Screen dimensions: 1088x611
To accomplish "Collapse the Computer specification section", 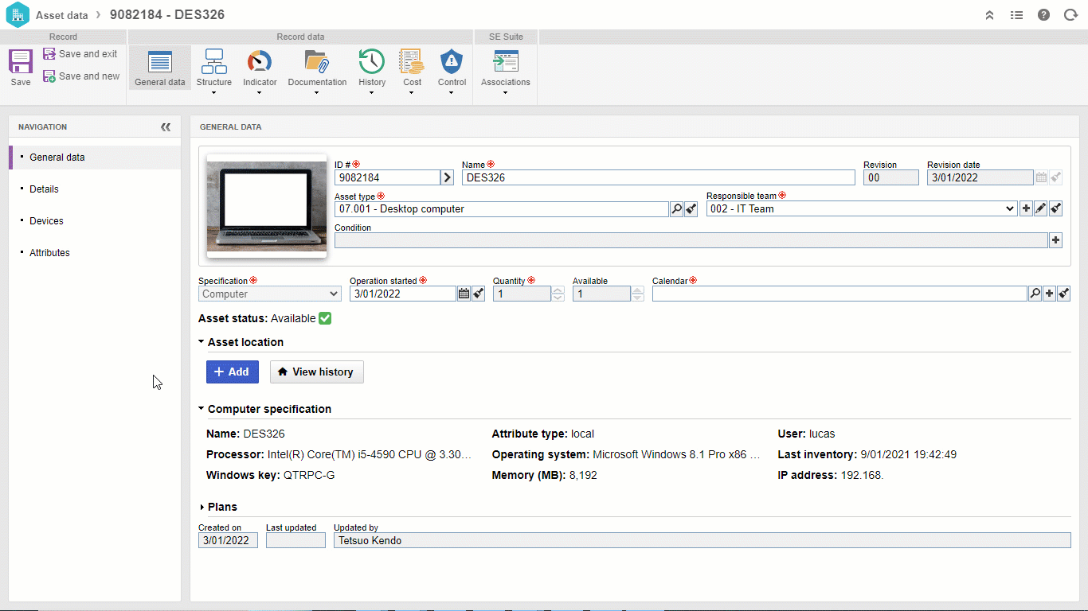I will tap(202, 409).
